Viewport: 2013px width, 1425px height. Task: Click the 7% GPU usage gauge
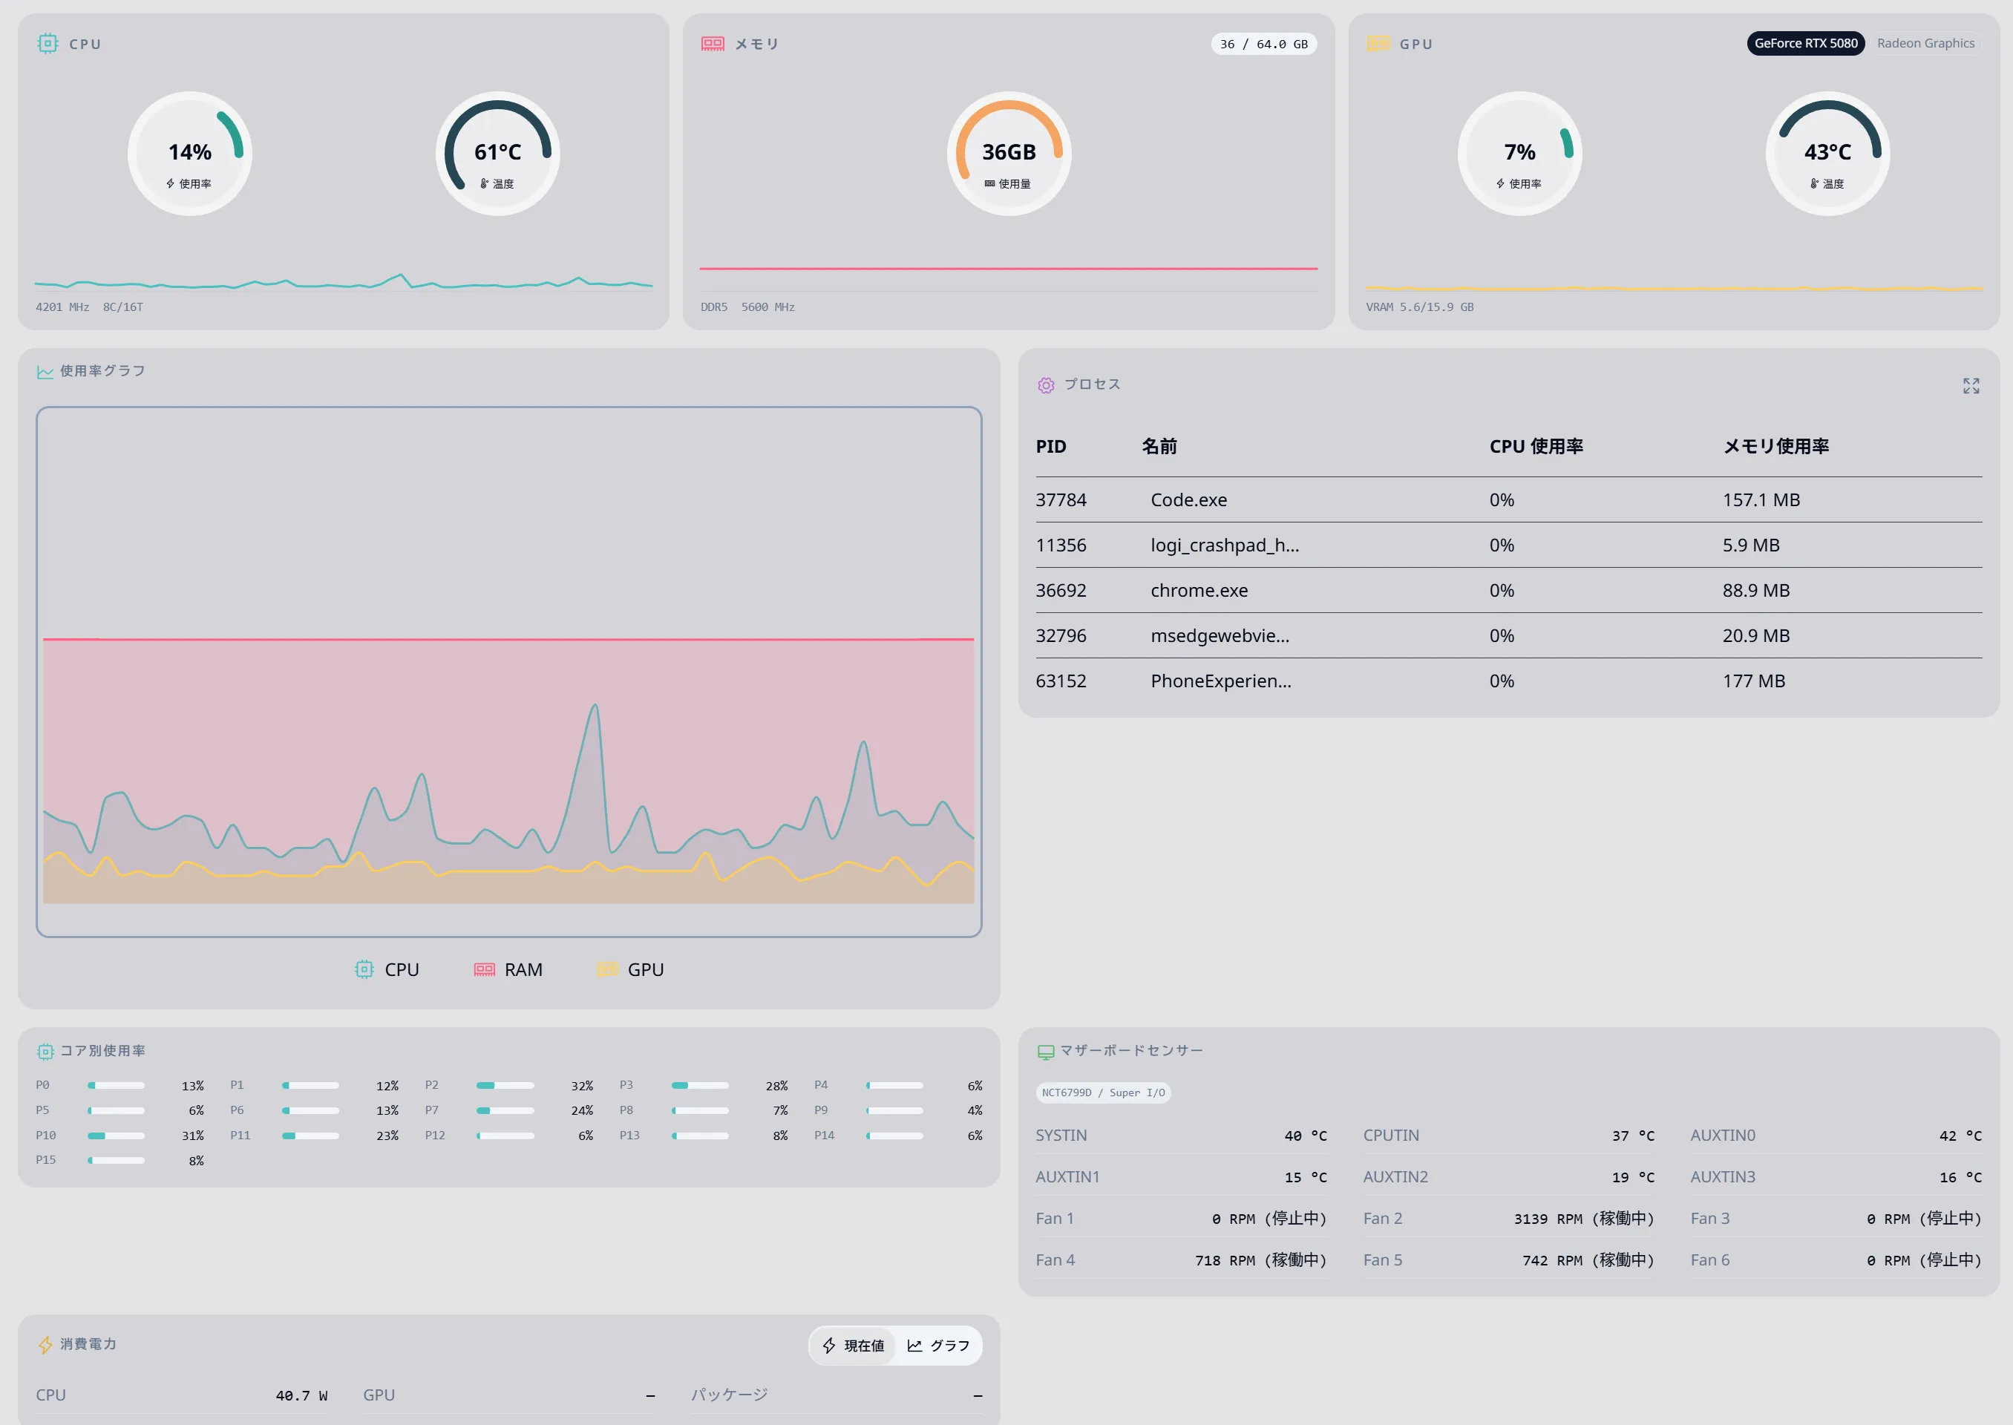[x=1520, y=154]
